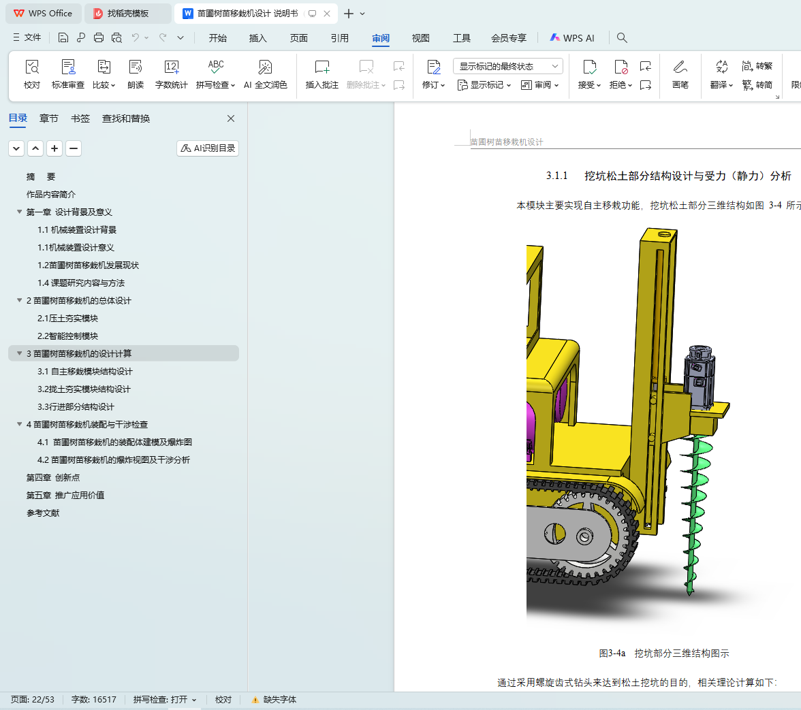
Task: Collapse 4 苗圃树苗移栽机装配与干涉检查 node
Action: coord(19,424)
